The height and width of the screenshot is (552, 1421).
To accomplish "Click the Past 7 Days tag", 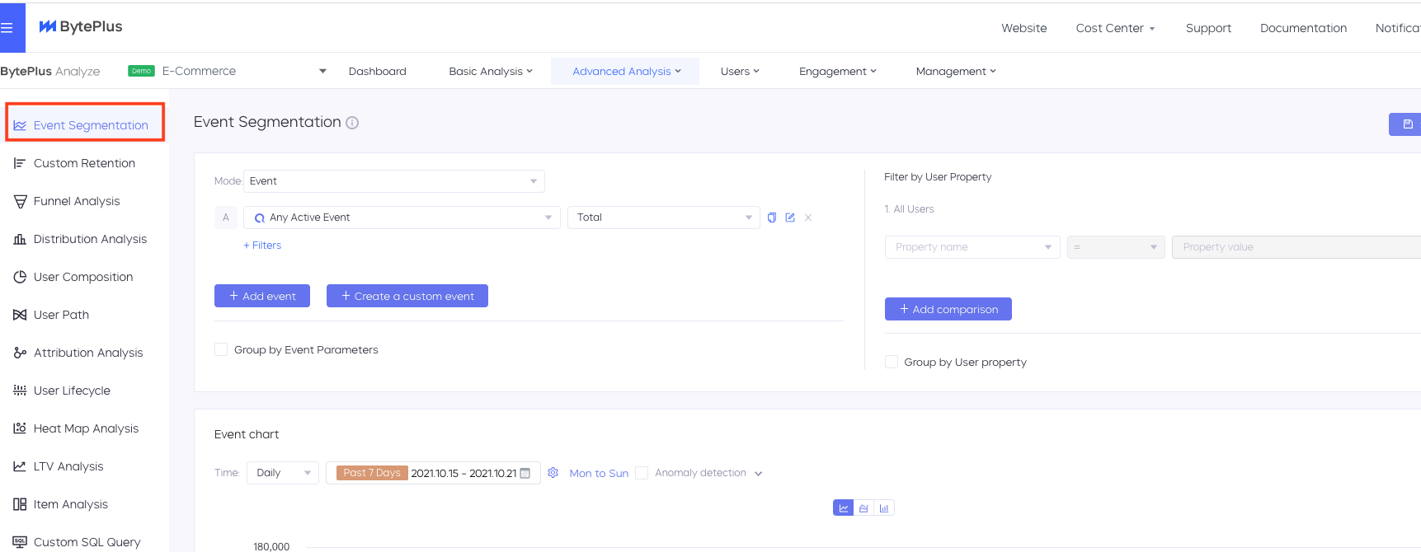I will (x=372, y=473).
